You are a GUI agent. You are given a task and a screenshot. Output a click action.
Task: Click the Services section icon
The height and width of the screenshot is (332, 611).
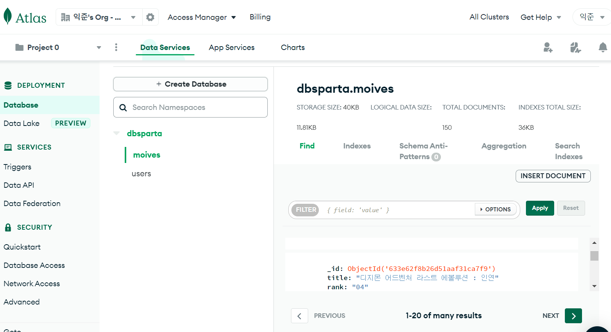click(x=8, y=147)
